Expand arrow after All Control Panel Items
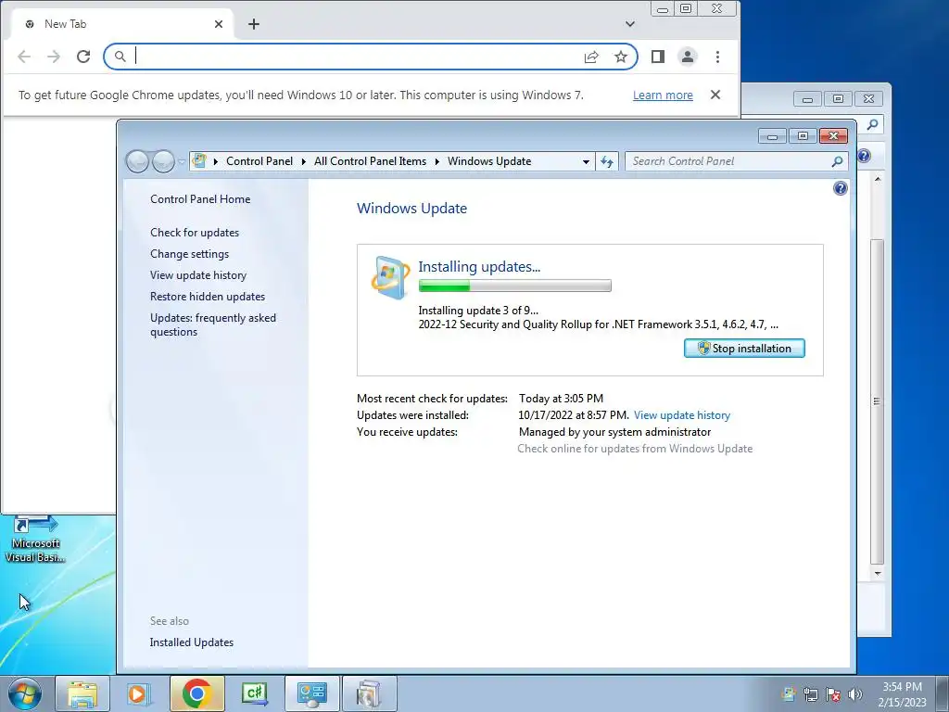949x712 pixels. point(437,161)
